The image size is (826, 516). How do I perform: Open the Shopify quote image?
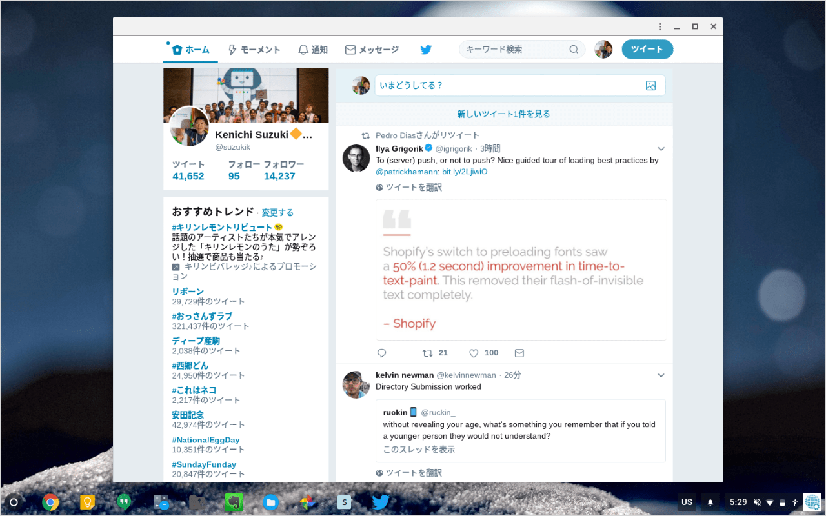pos(521,270)
